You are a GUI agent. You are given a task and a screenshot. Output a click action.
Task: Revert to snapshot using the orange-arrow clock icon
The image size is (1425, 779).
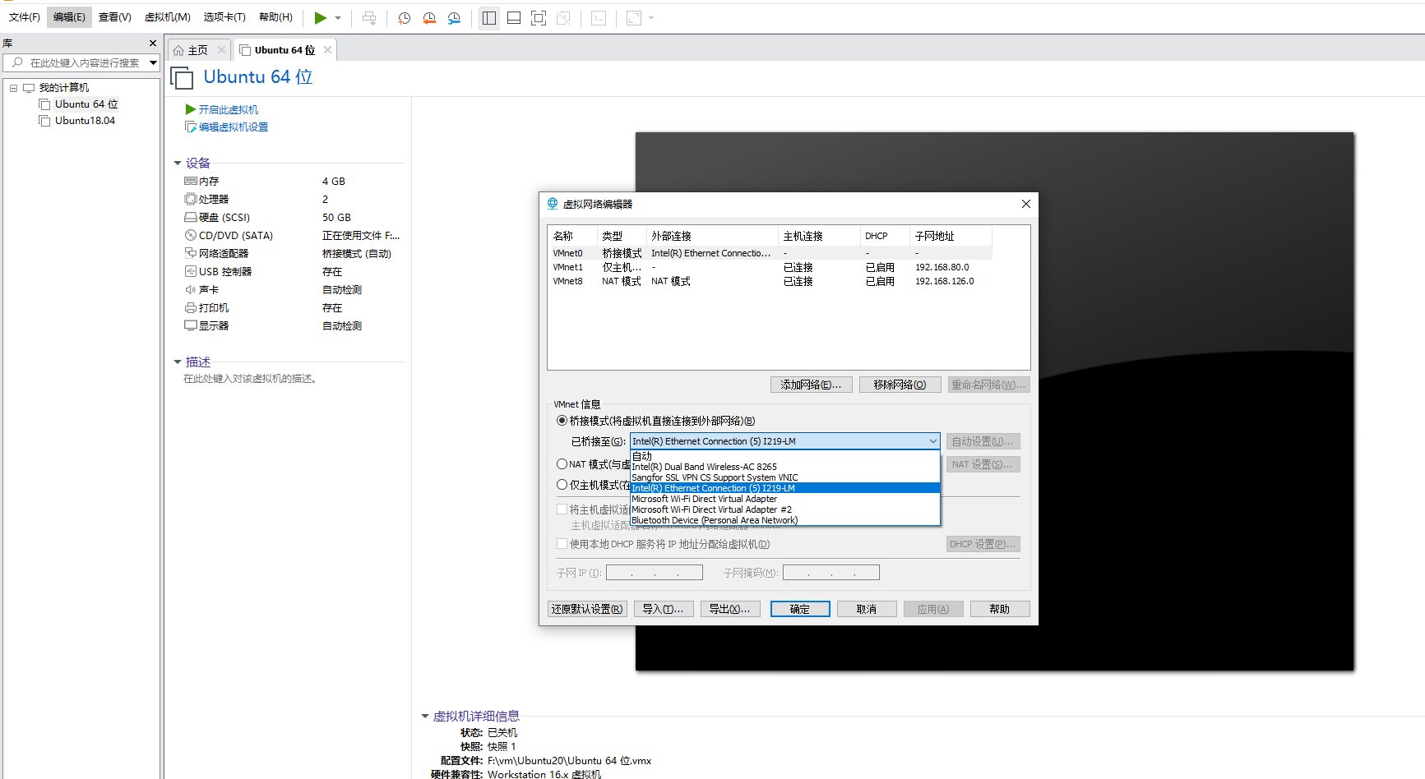pyautogui.click(x=428, y=18)
